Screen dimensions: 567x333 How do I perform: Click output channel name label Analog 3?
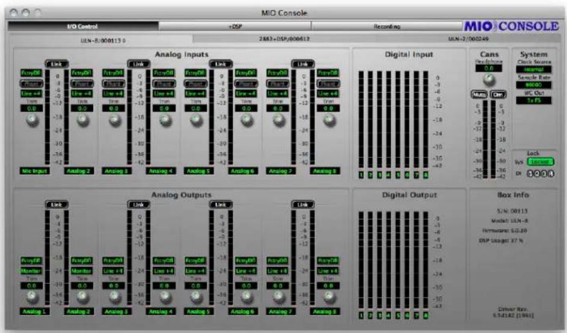[x=116, y=311]
